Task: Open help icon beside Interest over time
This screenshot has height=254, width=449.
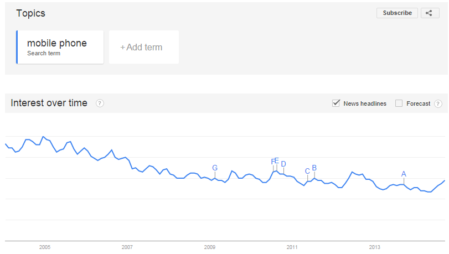Action: [100, 103]
